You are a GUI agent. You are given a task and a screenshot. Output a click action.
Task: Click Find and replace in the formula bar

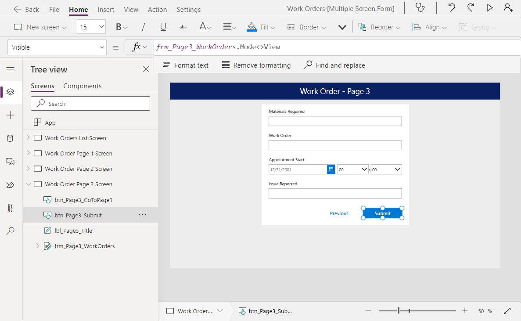tap(334, 65)
